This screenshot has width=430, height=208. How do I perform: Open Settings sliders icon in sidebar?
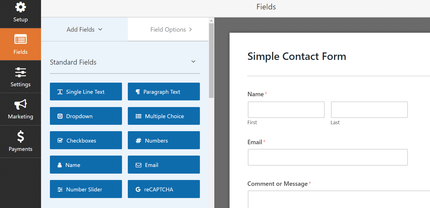point(21,72)
